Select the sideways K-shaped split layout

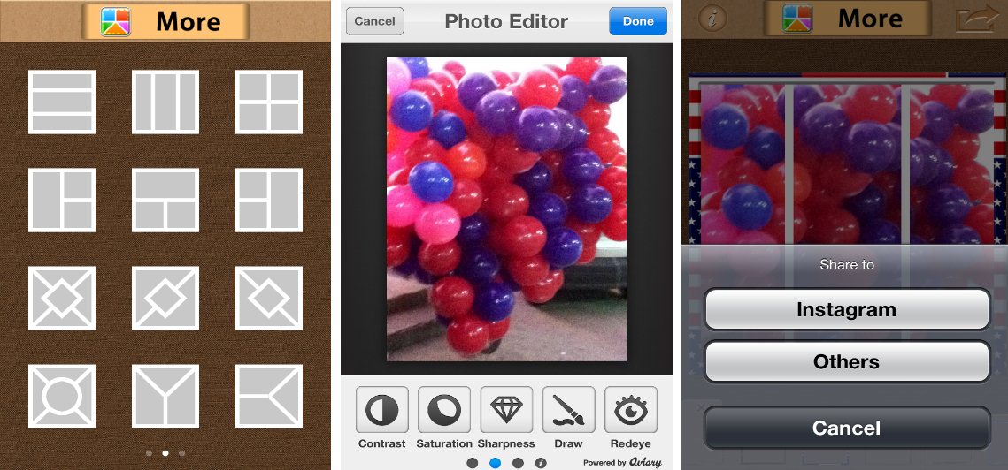[x=269, y=396]
